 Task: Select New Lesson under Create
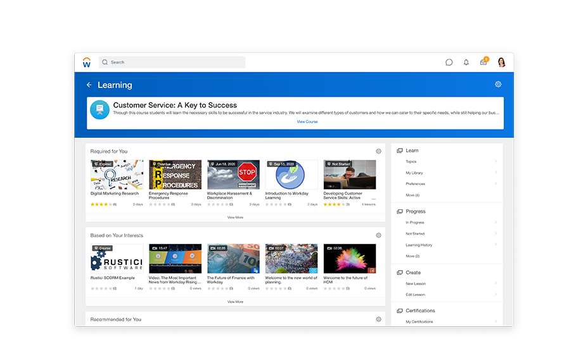click(x=416, y=284)
